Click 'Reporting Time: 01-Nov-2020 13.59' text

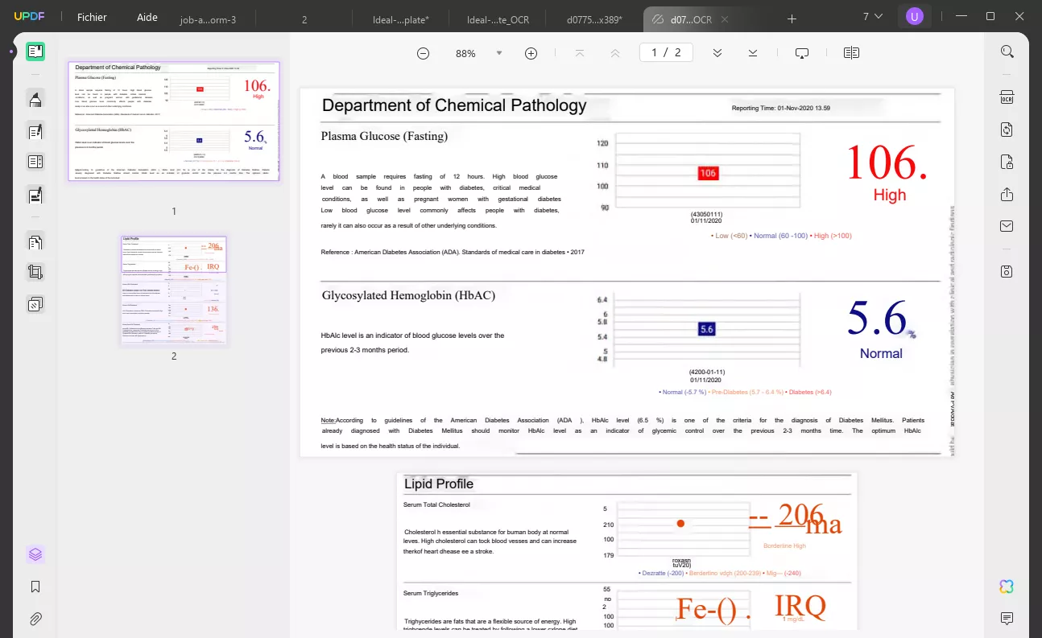[x=781, y=108]
